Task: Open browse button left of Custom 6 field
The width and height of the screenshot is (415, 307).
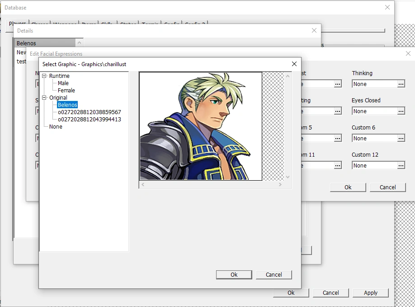Action: [x=337, y=139]
